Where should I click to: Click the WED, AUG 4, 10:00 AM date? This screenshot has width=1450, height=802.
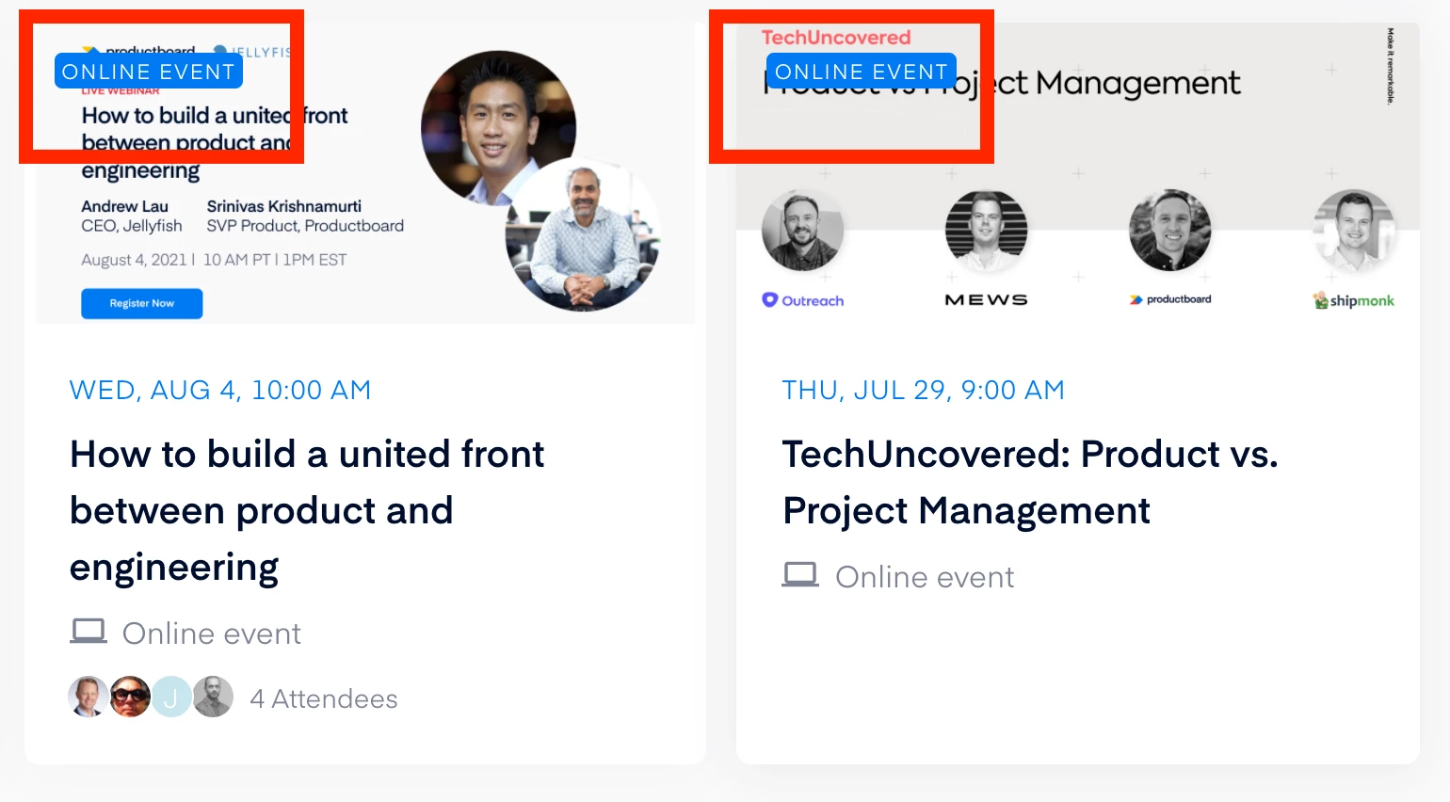tap(220, 390)
